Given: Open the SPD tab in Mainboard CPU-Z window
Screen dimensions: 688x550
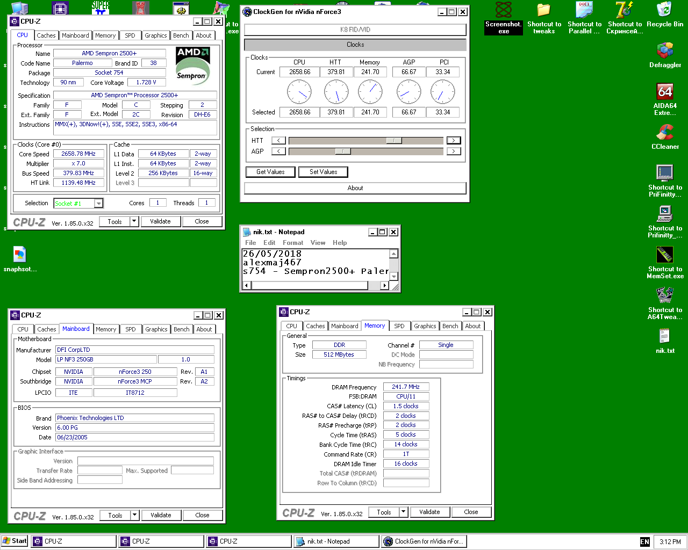Looking at the screenshot, I should 131,329.
